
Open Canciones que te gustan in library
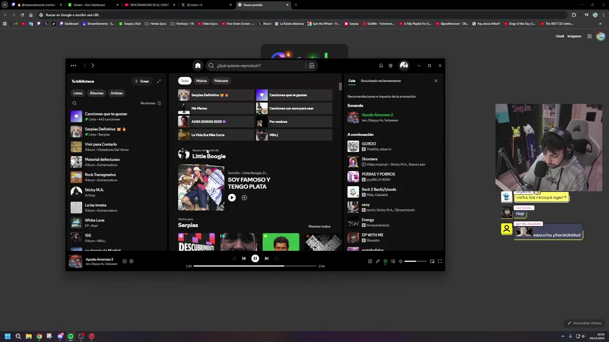click(x=117, y=116)
